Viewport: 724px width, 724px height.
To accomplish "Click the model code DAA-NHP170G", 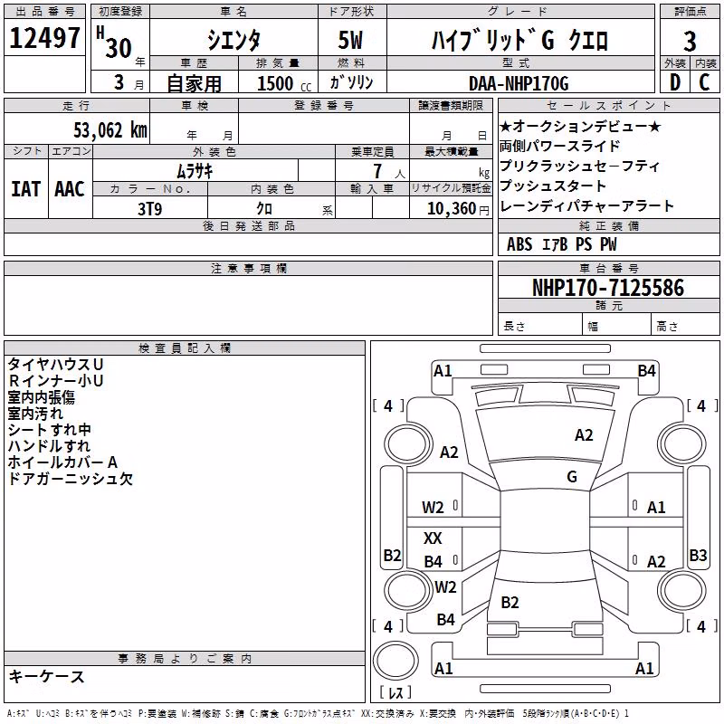I will point(519,83).
